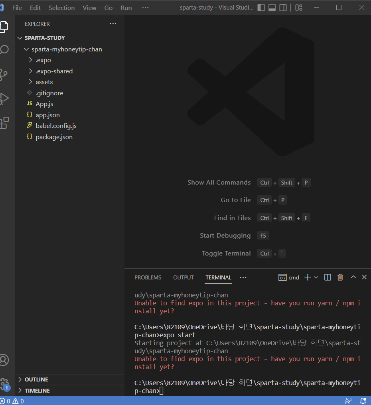Open the feedback icon in status bar
This screenshot has height=405, width=371.
[x=348, y=401]
